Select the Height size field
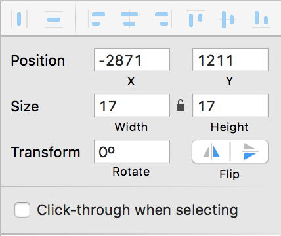 pyautogui.click(x=230, y=106)
